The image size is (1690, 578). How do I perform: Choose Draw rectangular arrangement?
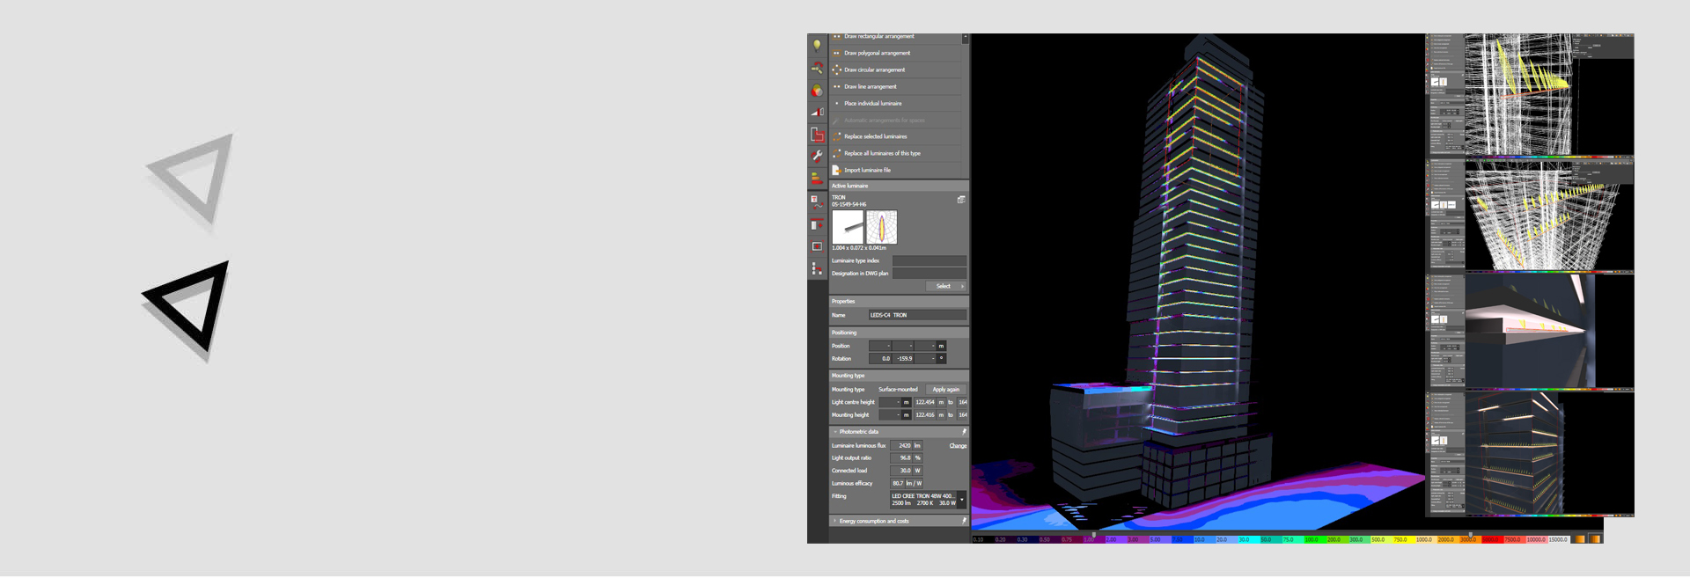point(895,37)
